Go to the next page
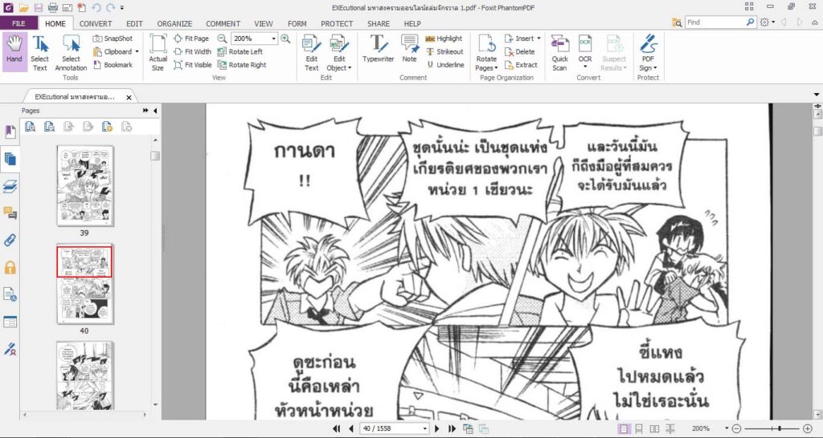 click(436, 428)
